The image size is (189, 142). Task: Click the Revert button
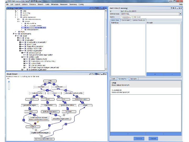click(153, 139)
